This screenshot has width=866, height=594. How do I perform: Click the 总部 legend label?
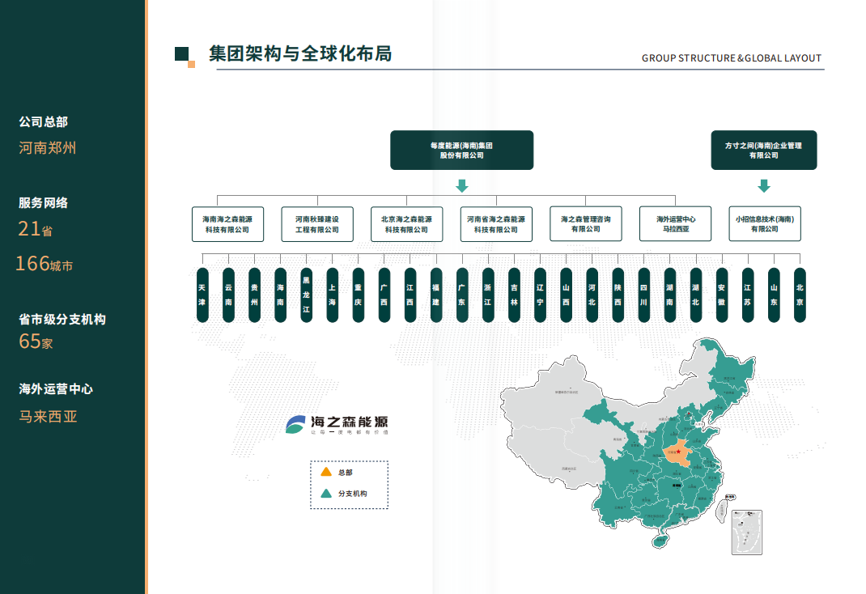(x=345, y=473)
